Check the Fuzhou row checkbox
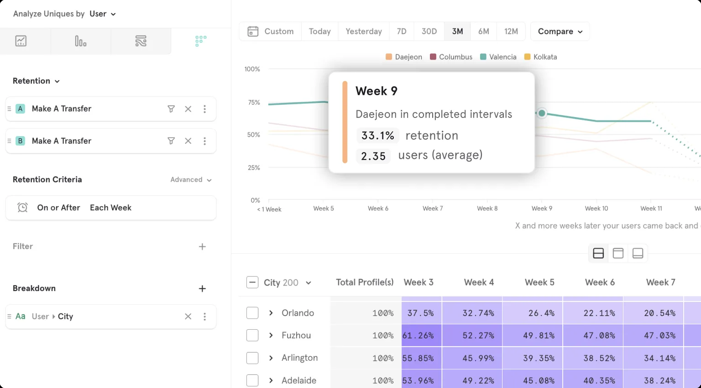Image resolution: width=701 pixels, height=388 pixels. (252, 335)
